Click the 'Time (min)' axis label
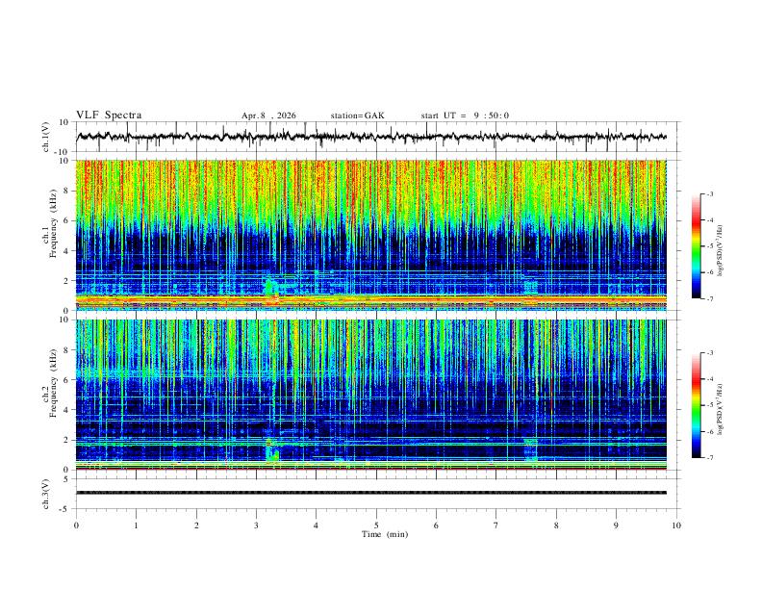762x589 pixels. [385, 534]
